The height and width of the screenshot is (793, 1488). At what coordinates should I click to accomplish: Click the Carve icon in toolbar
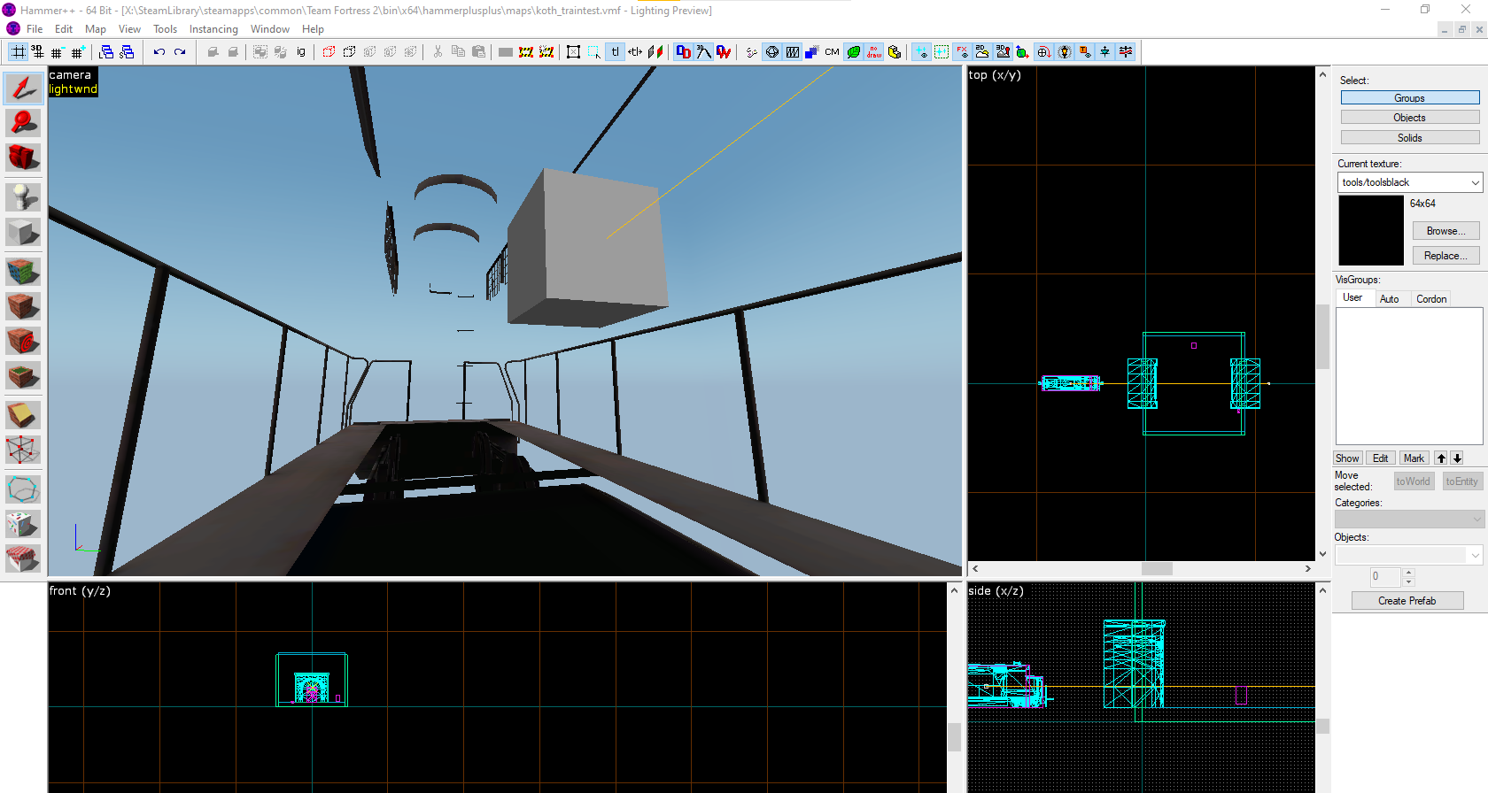213,52
